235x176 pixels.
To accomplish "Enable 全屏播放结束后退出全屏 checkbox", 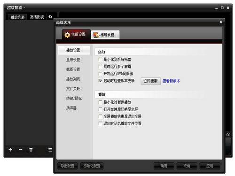I will [100, 116].
